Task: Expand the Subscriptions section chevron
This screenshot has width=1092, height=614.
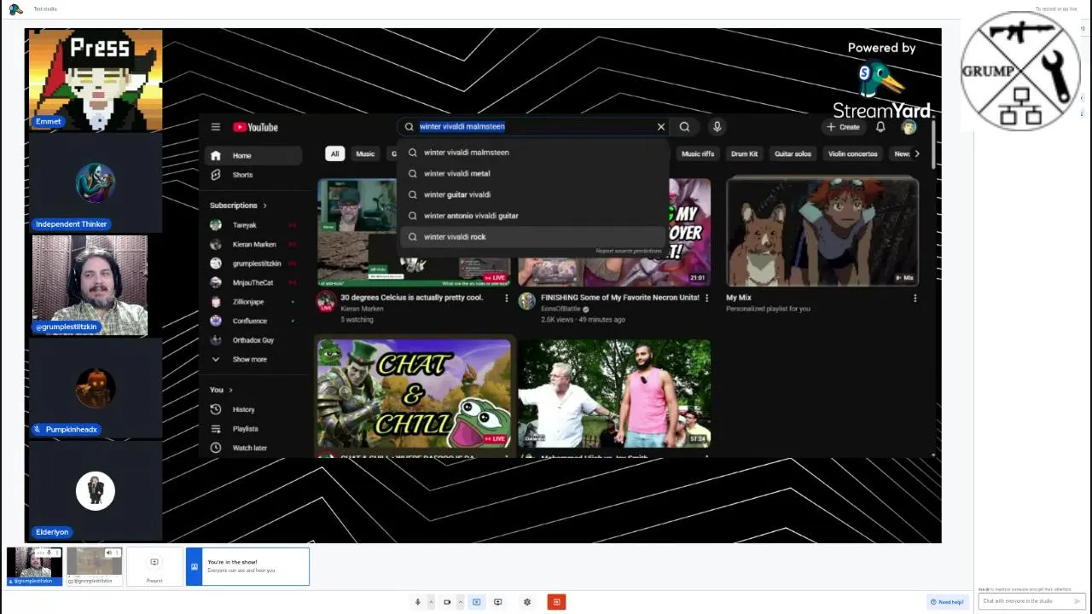Action: coord(264,206)
